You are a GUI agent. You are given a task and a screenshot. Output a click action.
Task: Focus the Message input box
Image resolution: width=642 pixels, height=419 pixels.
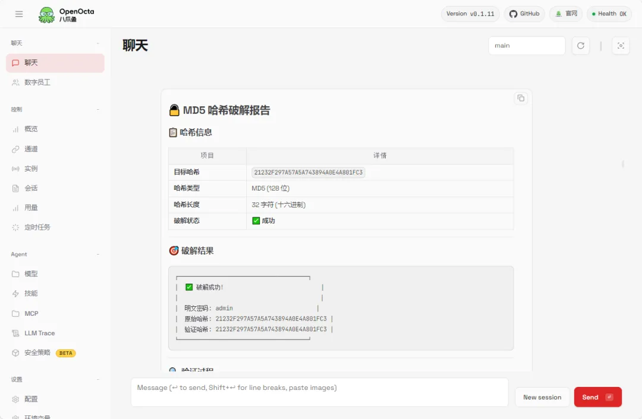pos(319,392)
